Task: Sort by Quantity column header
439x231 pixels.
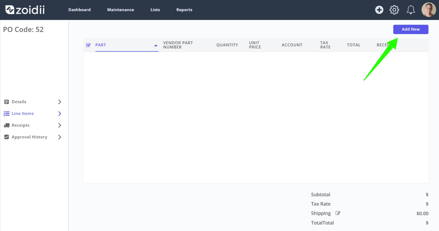Action: [x=227, y=45]
